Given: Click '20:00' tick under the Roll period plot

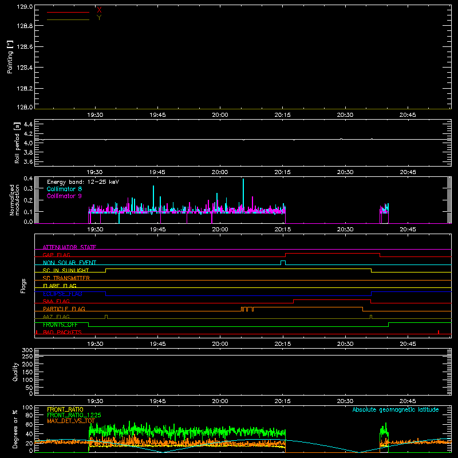Looking at the screenshot, I should [220, 172].
